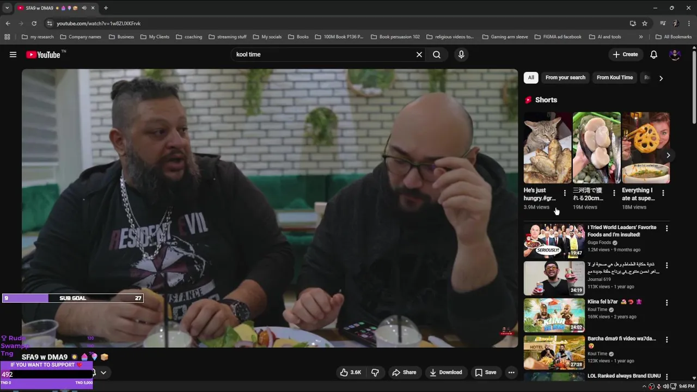Click the search magnifier button
The height and width of the screenshot is (392, 697).
(x=437, y=54)
